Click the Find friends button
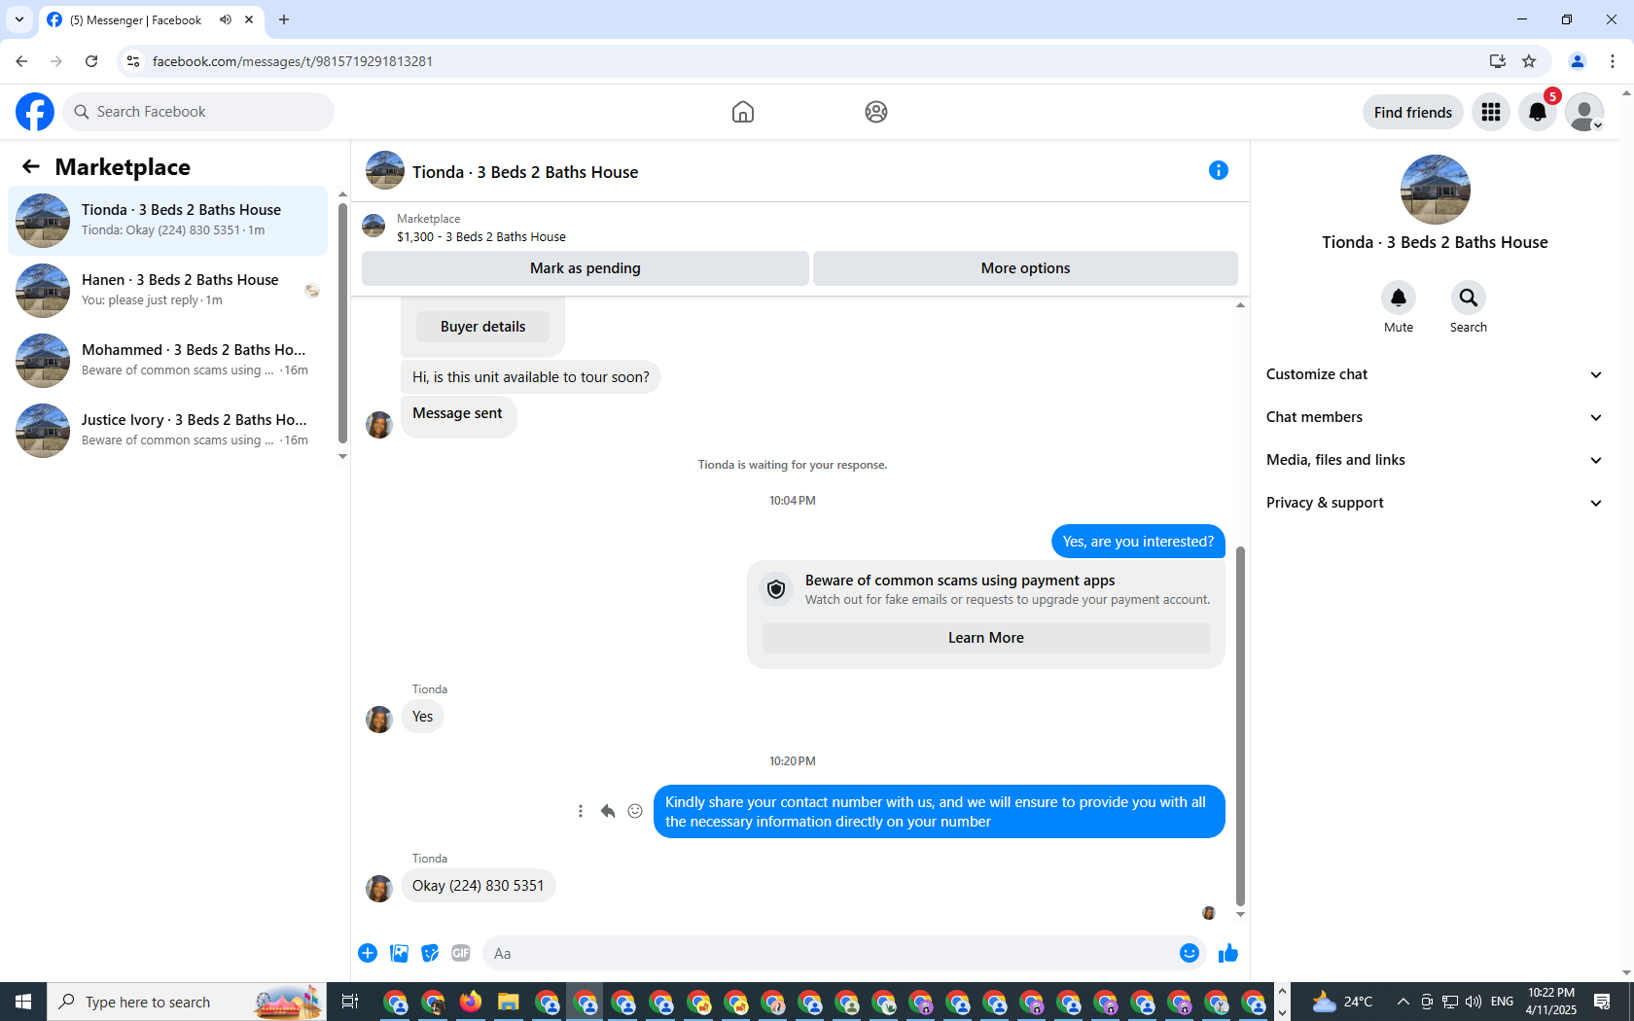 coord(1413,113)
